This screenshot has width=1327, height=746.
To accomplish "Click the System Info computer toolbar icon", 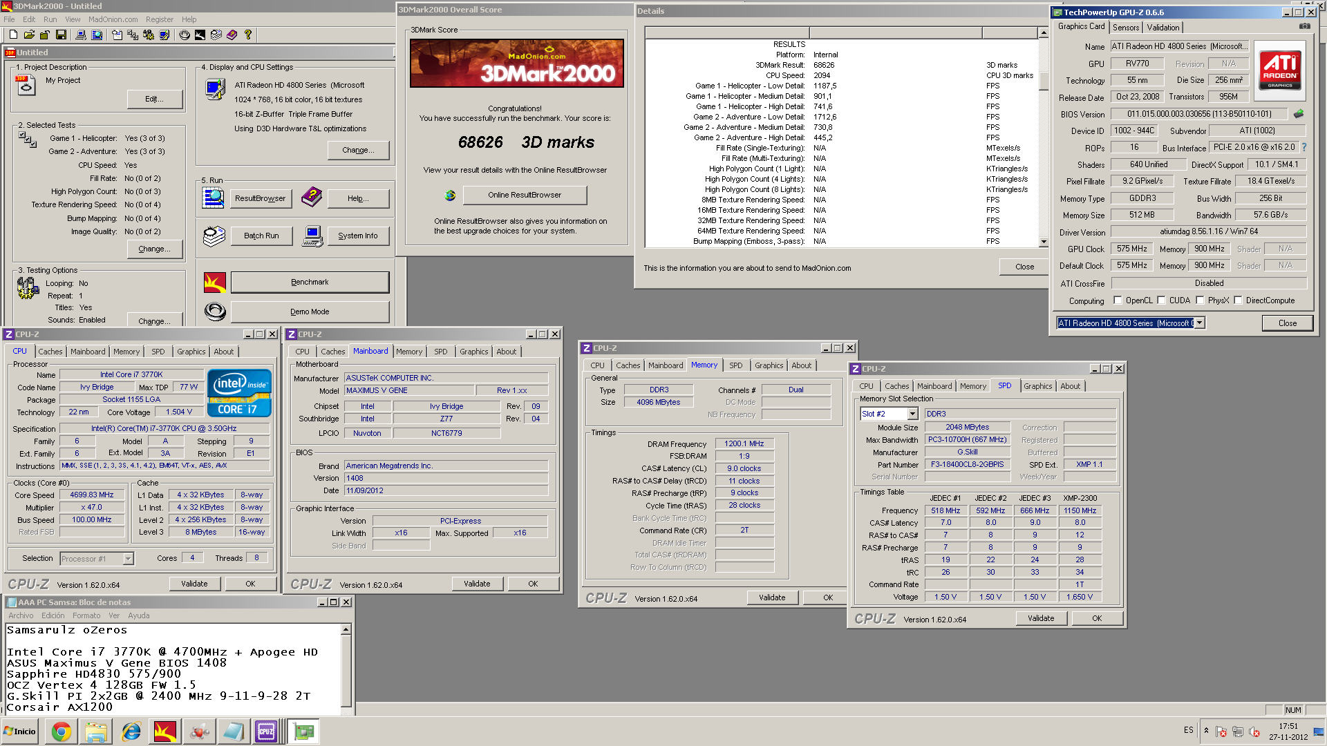I will tap(80, 35).
